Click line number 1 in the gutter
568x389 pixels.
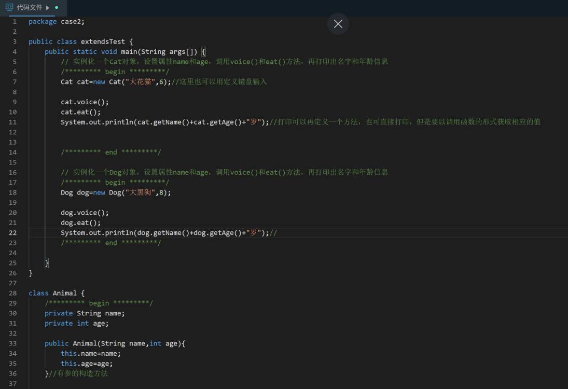pyautogui.click(x=15, y=22)
